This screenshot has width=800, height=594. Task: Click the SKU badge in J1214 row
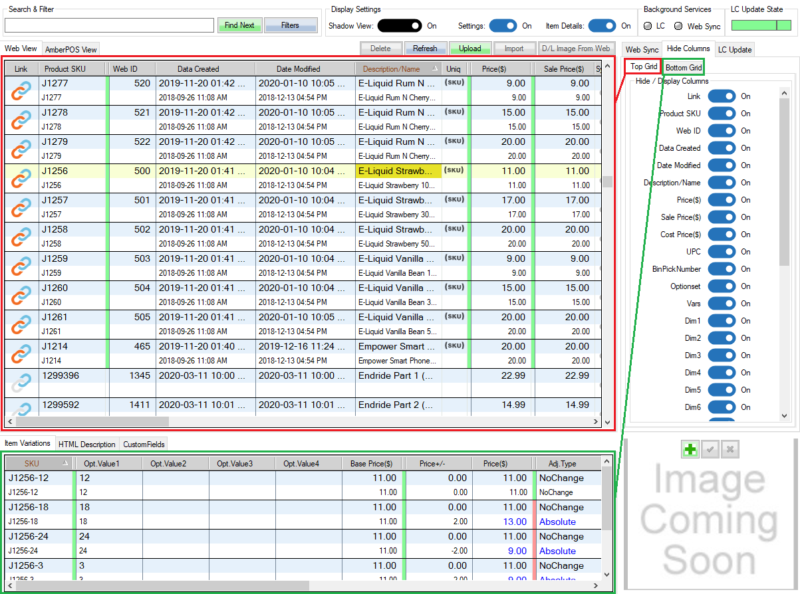coord(454,346)
